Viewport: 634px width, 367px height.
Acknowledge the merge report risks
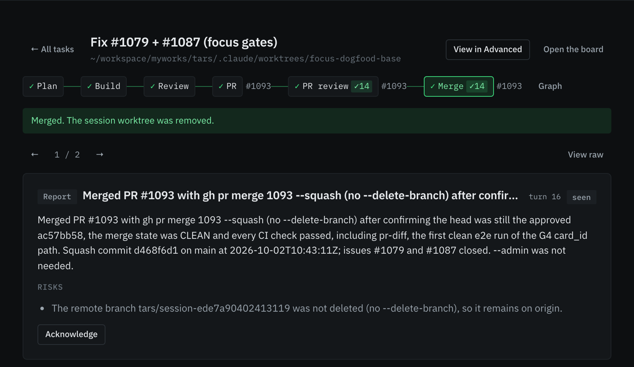(71, 334)
